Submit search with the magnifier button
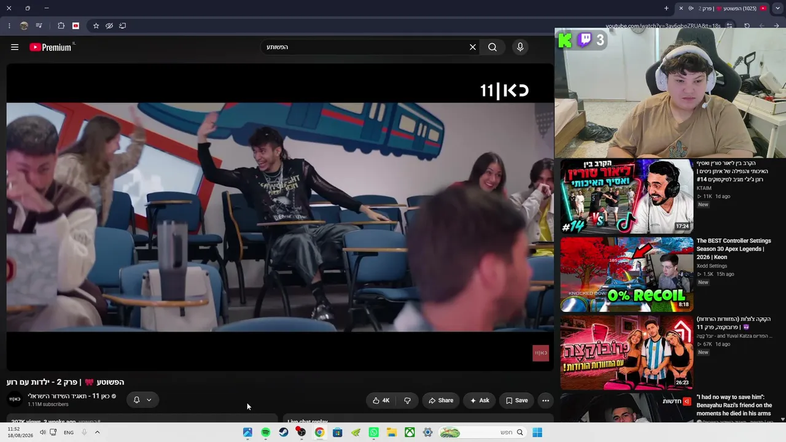Viewport: 786px width, 442px height. (x=492, y=47)
